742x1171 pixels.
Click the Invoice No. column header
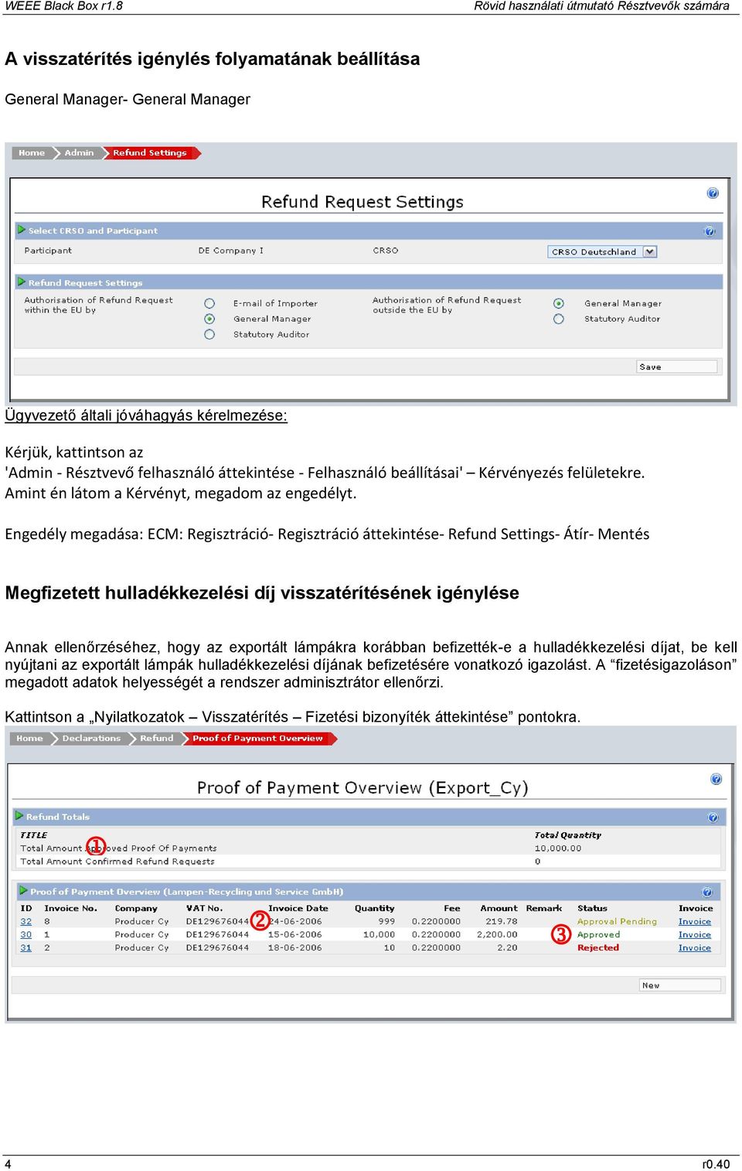pyautogui.click(x=70, y=909)
